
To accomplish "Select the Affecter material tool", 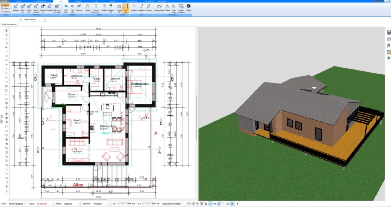I will coord(23,8).
